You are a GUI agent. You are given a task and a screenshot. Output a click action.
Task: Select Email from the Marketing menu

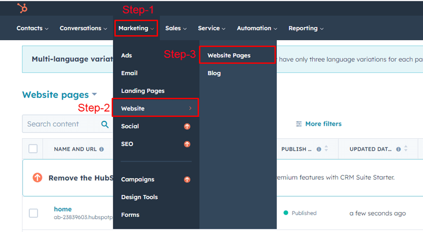tap(129, 73)
